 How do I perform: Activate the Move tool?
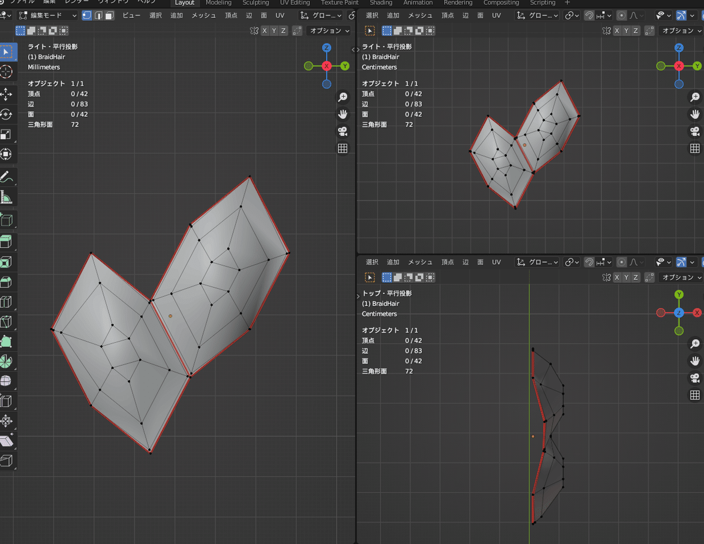(6, 94)
